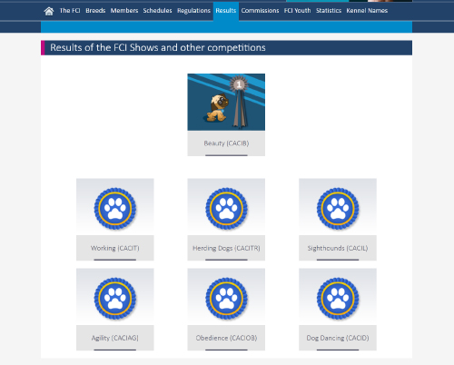Open the Beauty (CACIB) pug ribbon image
Screen dimensions: 454x365
pyautogui.click(x=226, y=102)
